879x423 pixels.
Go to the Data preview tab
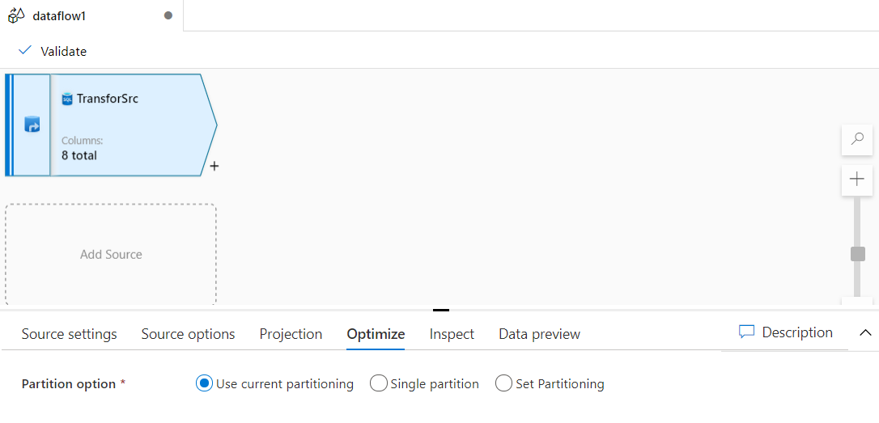point(539,334)
